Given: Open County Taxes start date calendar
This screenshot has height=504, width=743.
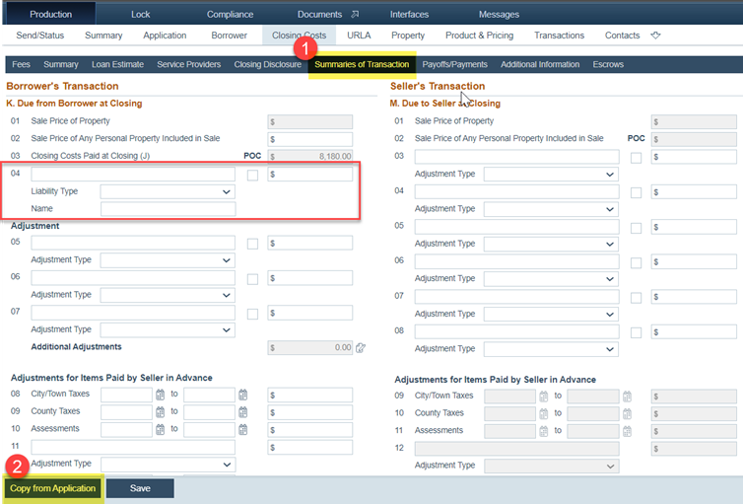Looking at the screenshot, I should click(160, 412).
